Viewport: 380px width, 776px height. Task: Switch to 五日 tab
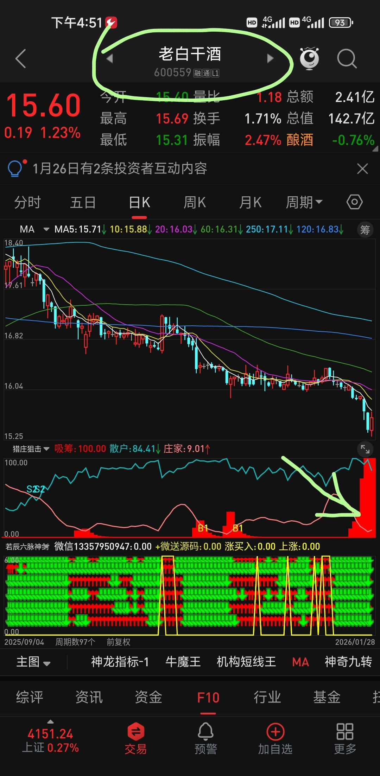(83, 202)
